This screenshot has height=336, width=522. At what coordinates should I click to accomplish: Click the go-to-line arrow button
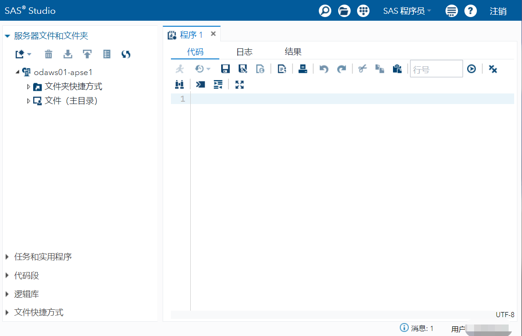click(x=471, y=69)
